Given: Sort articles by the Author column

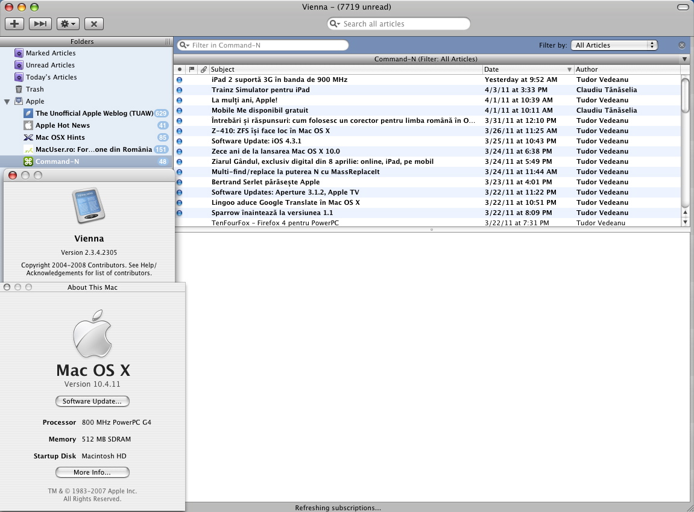Looking at the screenshot, I should click(626, 69).
